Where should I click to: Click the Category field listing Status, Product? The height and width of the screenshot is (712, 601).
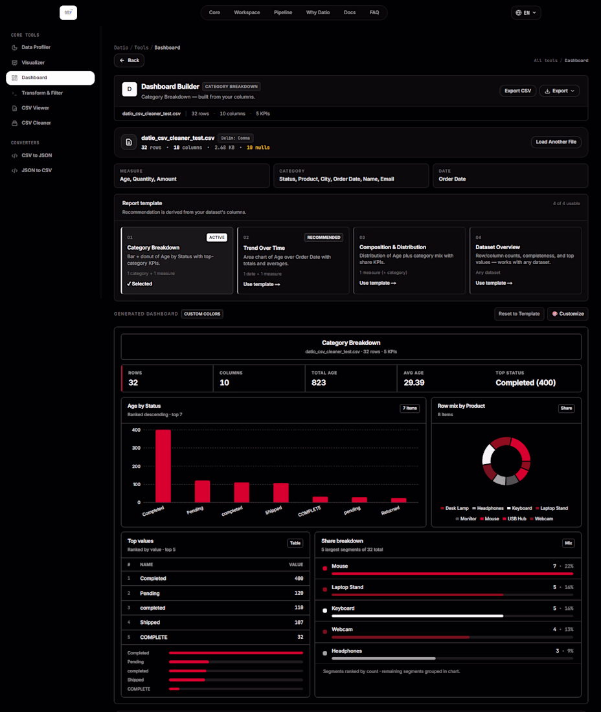[351, 175]
